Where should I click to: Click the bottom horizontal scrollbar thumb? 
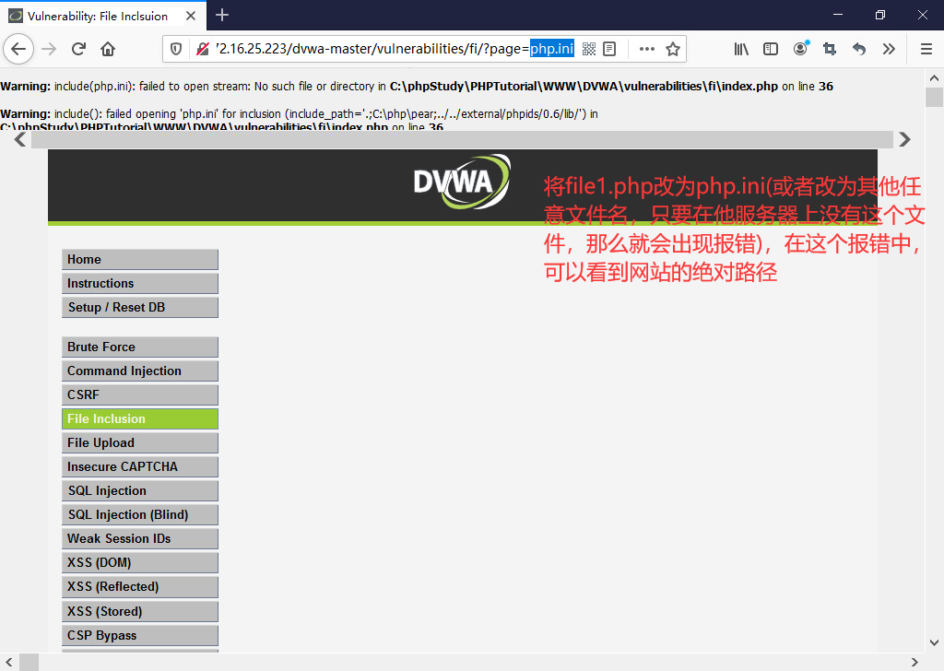(29, 662)
